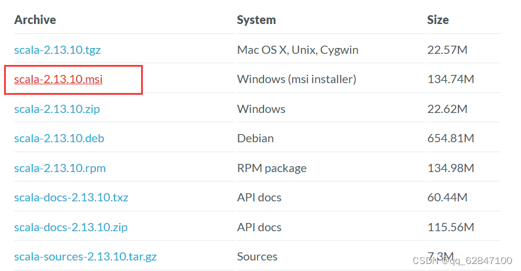Click the 654.81M size value
Image resolution: width=521 pixels, height=271 pixels.
[x=451, y=138]
